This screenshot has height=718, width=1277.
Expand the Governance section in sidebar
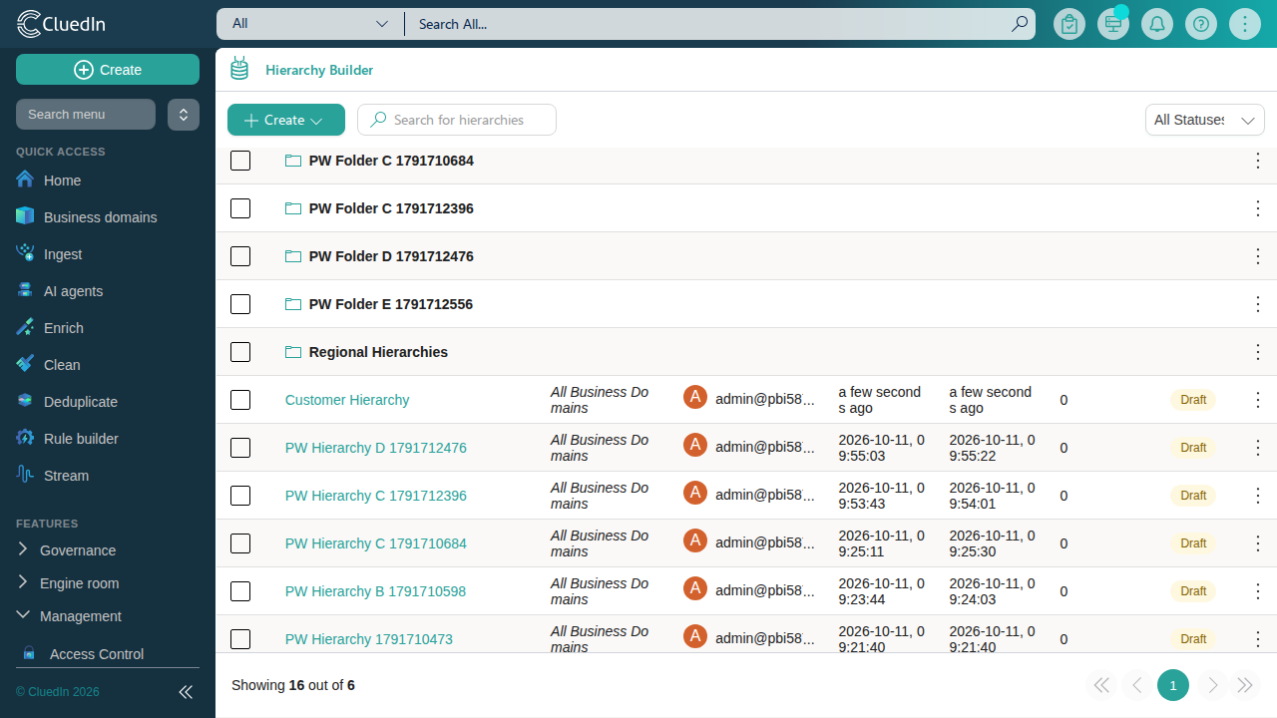pyautogui.click(x=78, y=550)
